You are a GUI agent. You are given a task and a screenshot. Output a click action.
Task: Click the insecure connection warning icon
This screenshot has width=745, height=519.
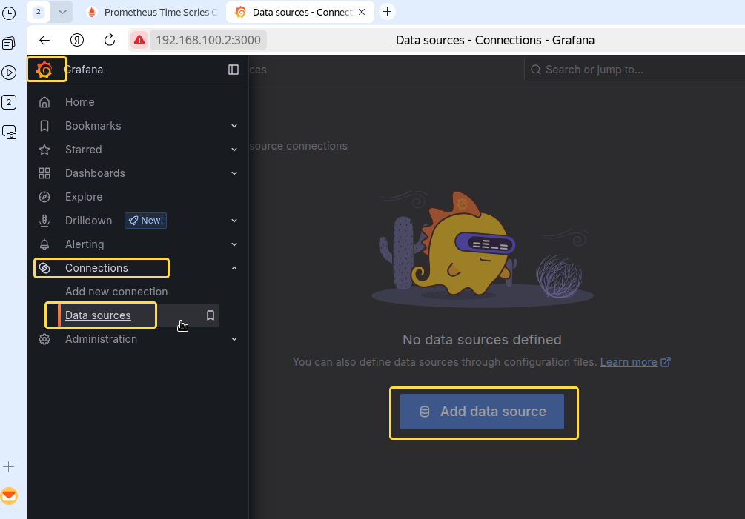click(139, 40)
